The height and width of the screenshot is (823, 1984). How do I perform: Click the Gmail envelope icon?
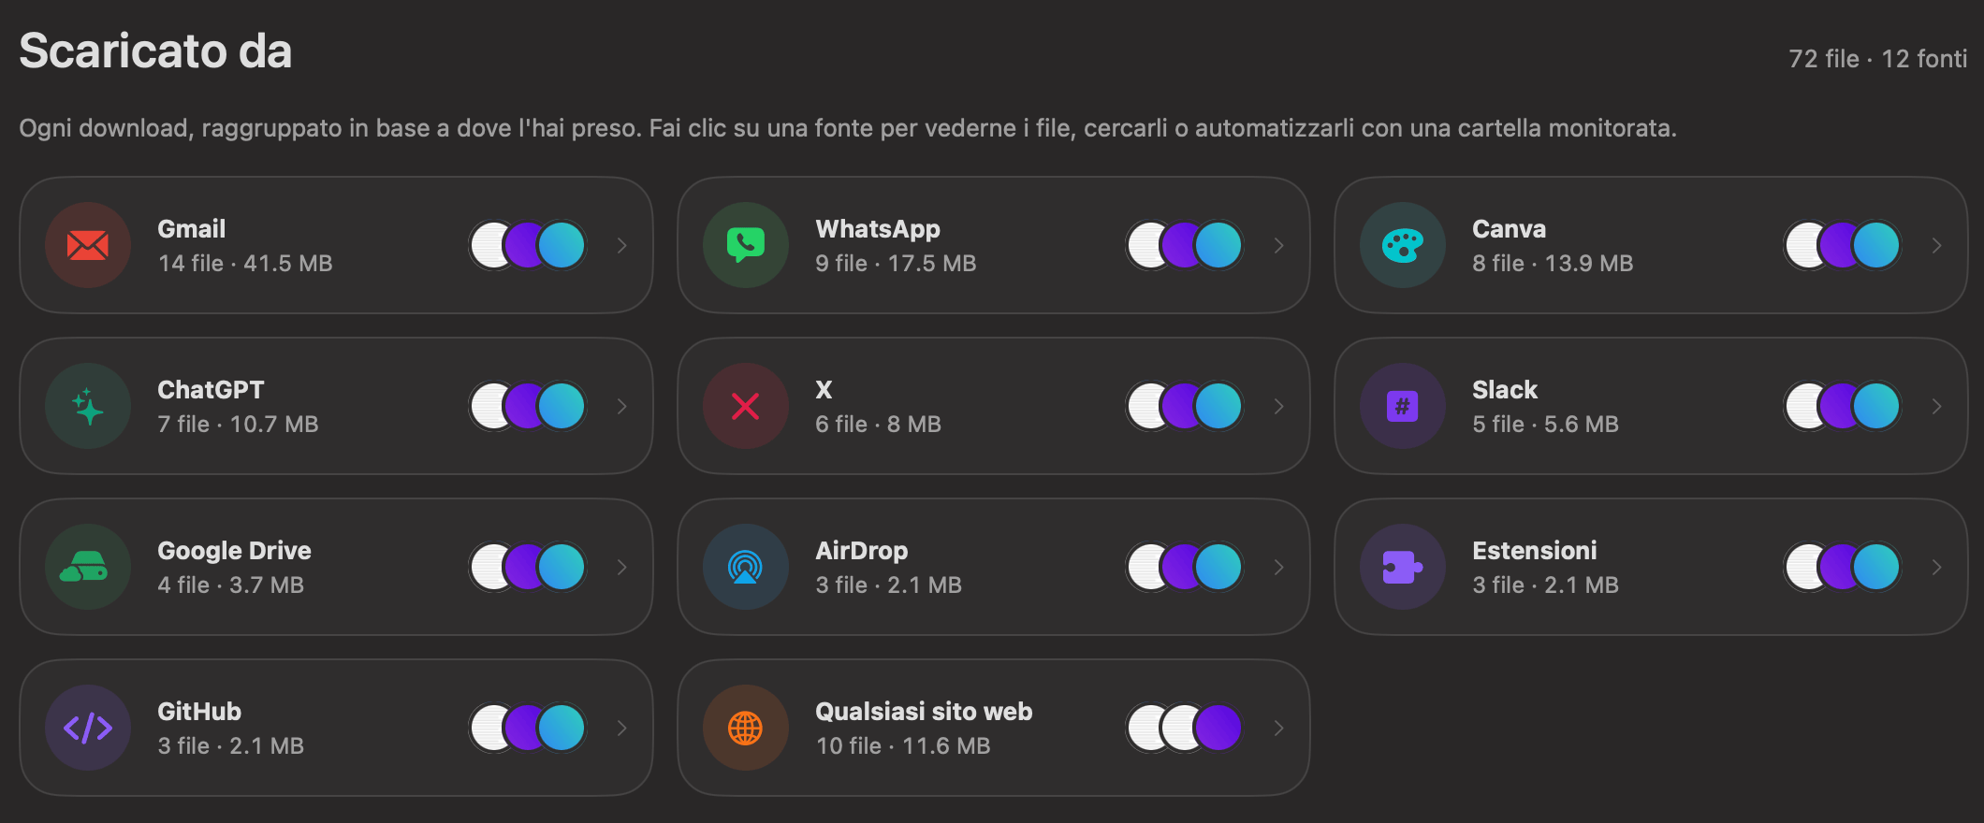tap(88, 245)
